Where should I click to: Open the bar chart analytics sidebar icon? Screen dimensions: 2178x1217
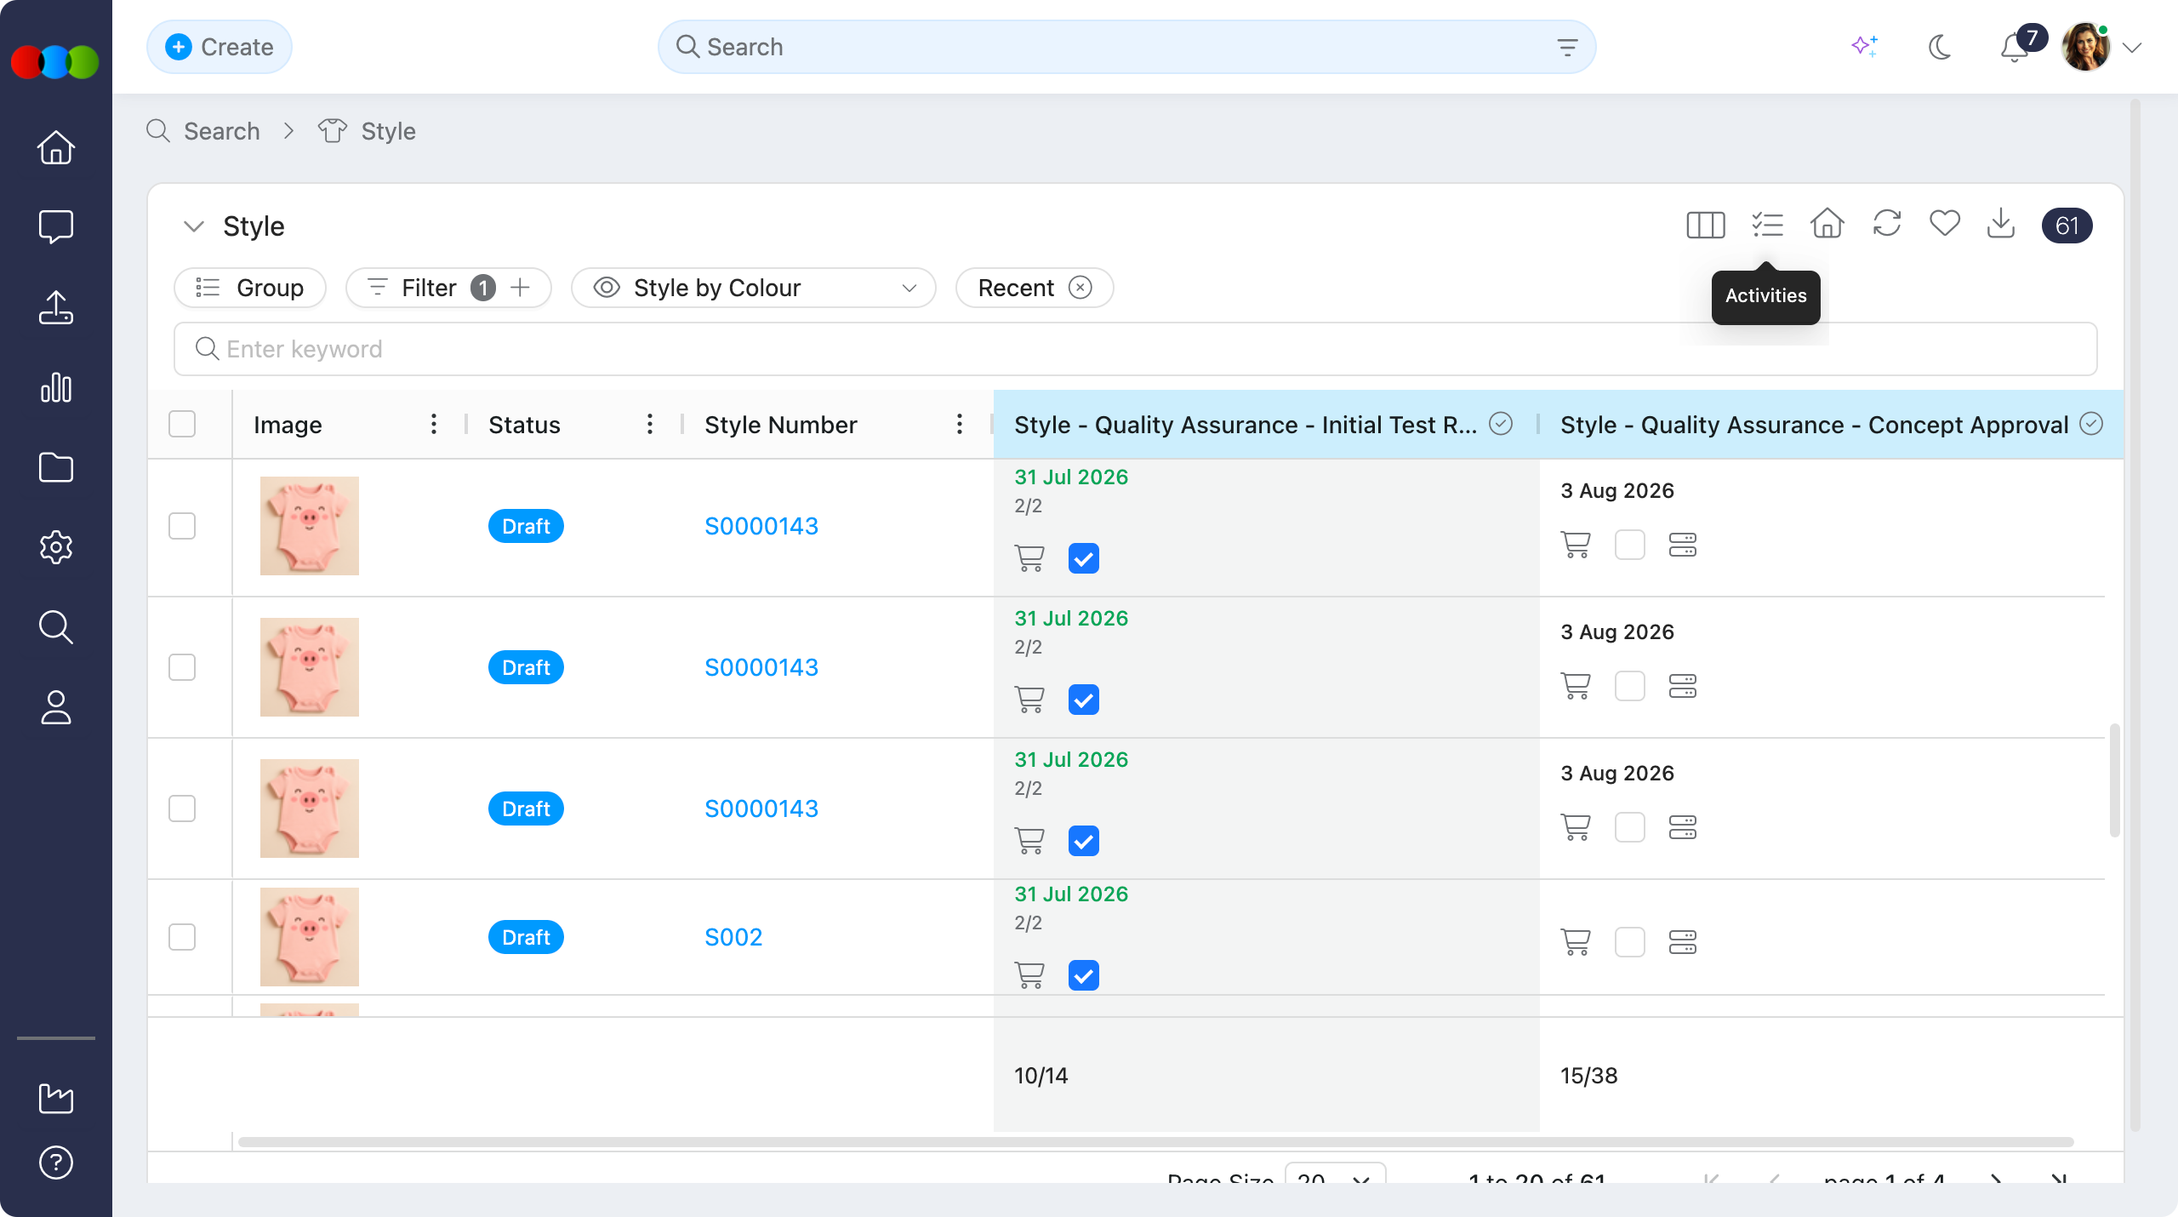click(x=56, y=387)
